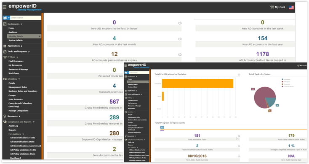
Task: Open Workflows in the back sidebar
Action: click(13, 73)
